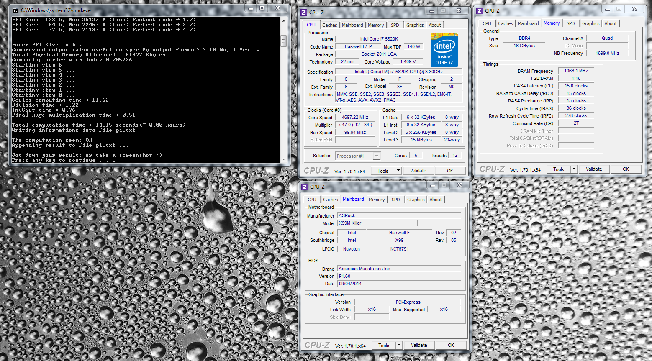Screen dimensions: 652x361
Task: Click the memory Size value 16 GBytes
Action: click(x=524, y=46)
